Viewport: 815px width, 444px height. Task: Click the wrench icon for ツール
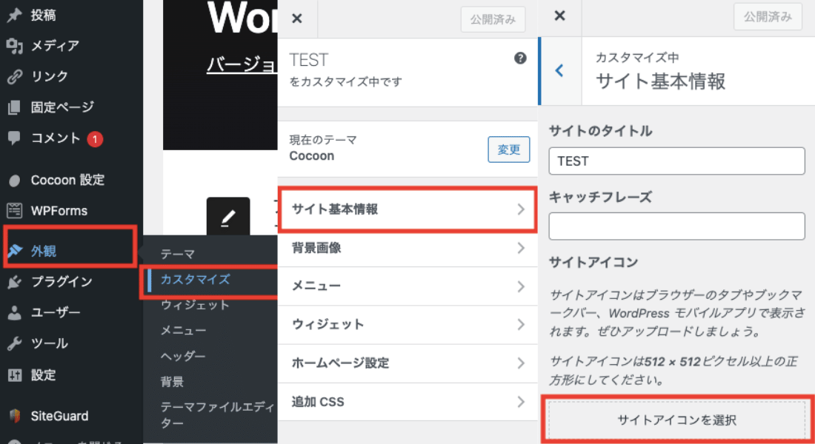tap(14, 343)
